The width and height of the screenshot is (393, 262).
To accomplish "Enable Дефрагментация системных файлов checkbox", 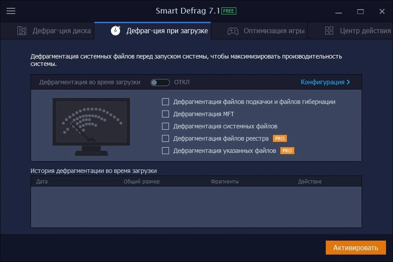I will click(165, 126).
